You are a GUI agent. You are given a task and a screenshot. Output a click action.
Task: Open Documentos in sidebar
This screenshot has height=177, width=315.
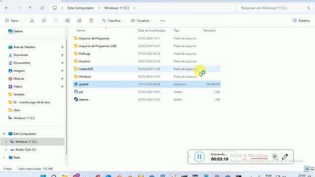19,63
